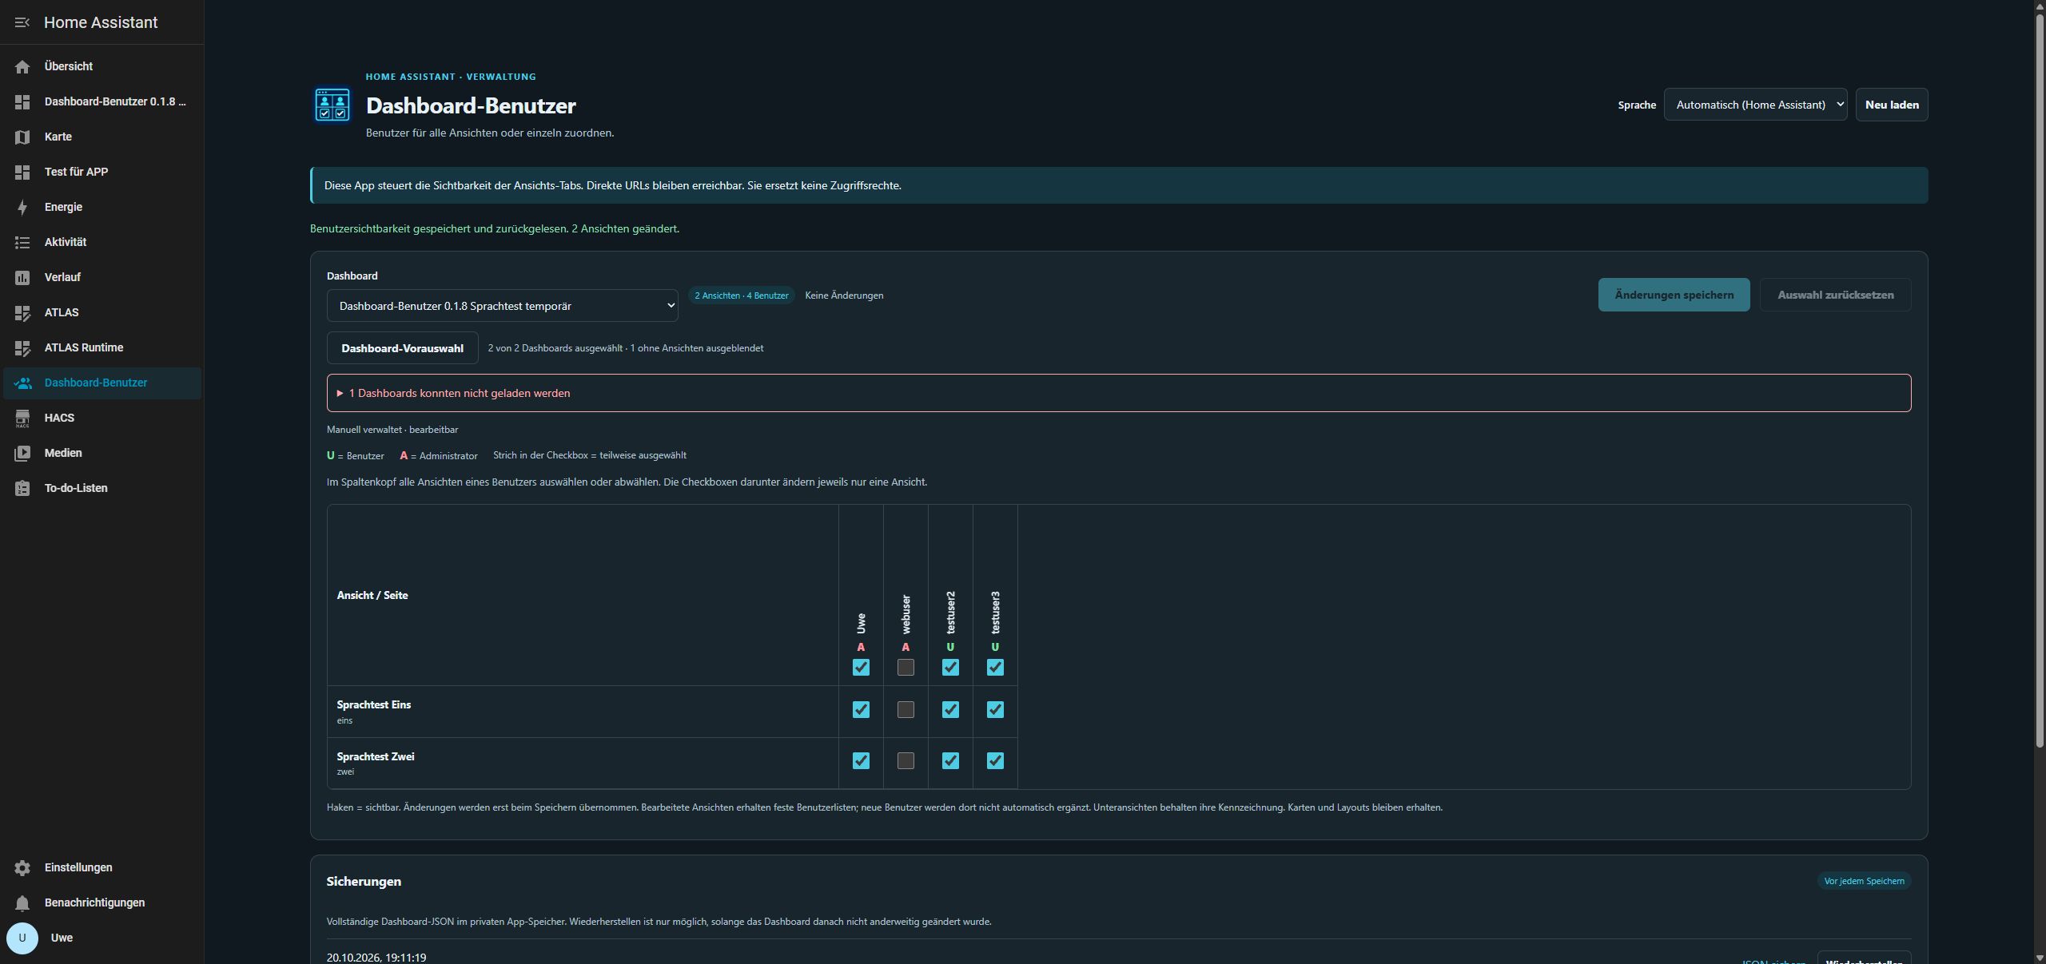Screen dimensions: 2046x964
Task: Toggle the testuser2 column header checkbox
Action: 950,667
